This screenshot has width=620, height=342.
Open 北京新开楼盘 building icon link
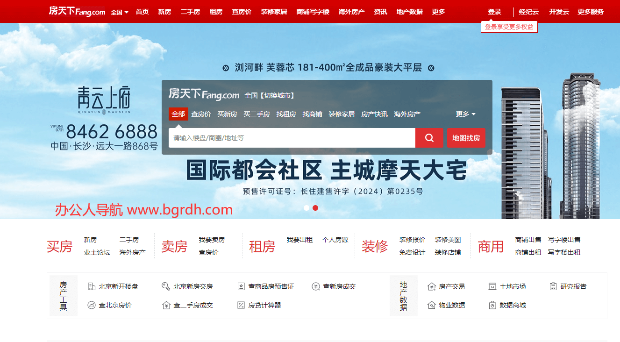pos(113,286)
